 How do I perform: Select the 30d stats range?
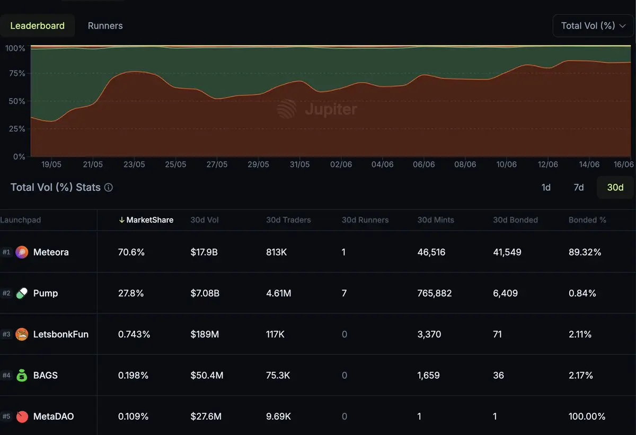(615, 187)
